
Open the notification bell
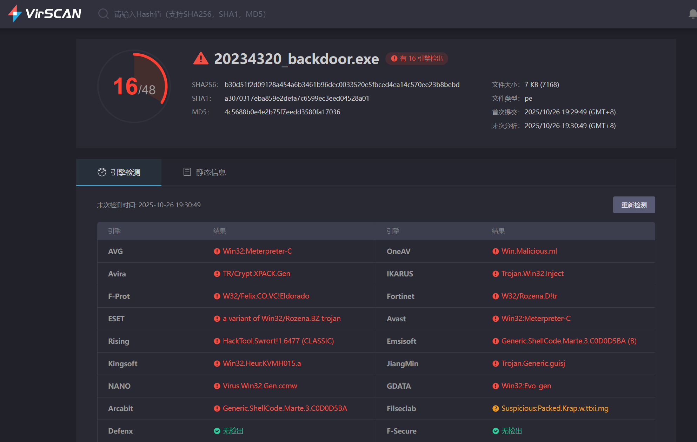coord(692,14)
